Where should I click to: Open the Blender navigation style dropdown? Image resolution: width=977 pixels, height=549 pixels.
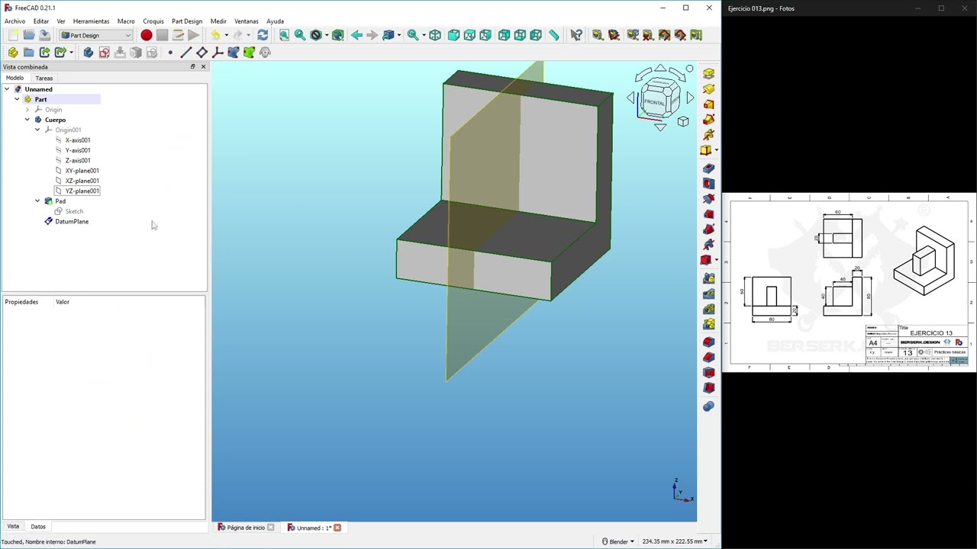click(x=618, y=541)
